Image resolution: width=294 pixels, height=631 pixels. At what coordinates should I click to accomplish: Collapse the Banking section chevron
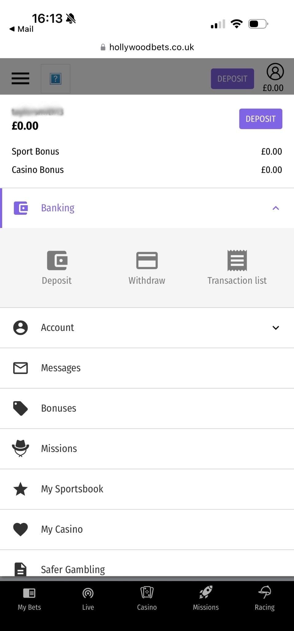coord(276,208)
